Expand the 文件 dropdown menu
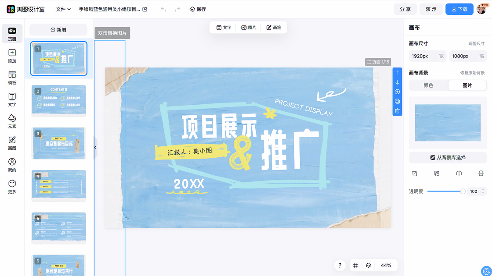Viewport: 492px width, 276px height. click(x=63, y=9)
